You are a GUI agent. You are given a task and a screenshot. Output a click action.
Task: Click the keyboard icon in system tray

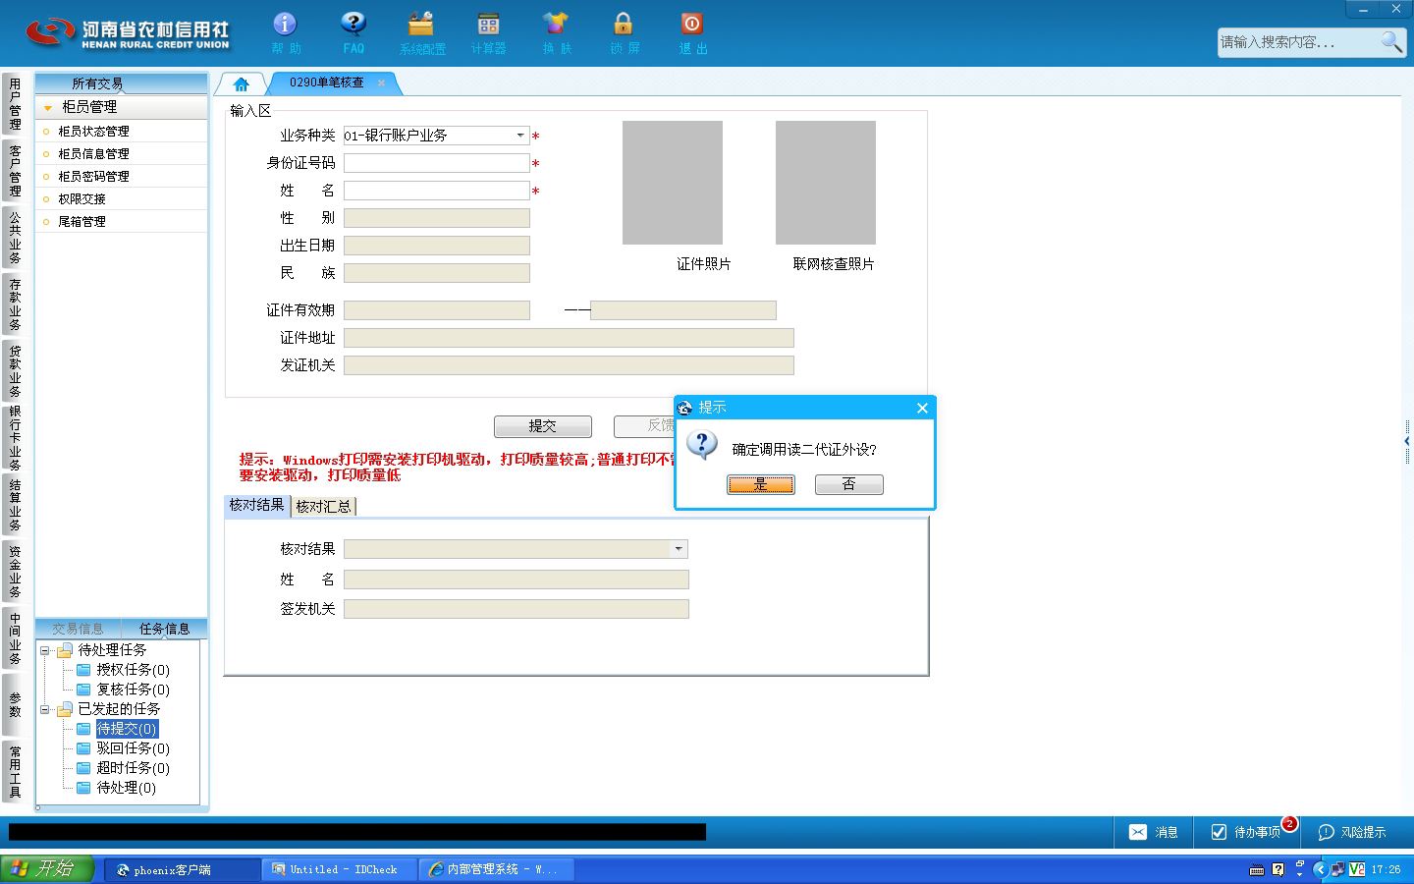[1256, 869]
